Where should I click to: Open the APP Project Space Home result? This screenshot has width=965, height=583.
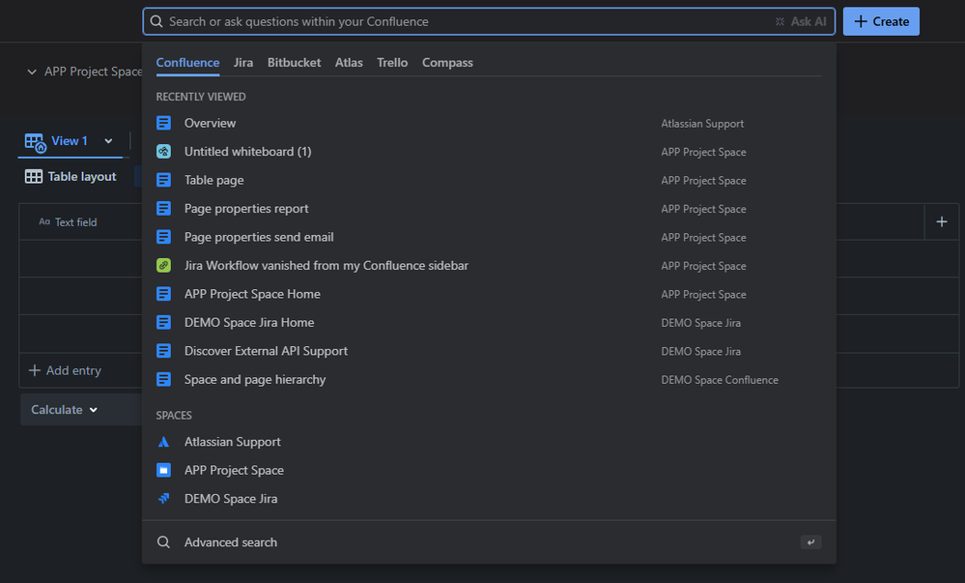(x=489, y=294)
